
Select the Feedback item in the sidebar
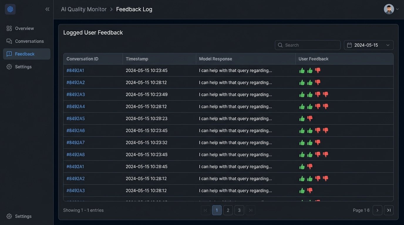(25, 54)
